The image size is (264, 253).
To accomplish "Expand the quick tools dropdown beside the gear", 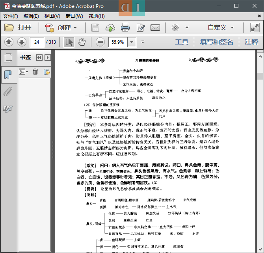I will pyautogui.click(x=187, y=27).
